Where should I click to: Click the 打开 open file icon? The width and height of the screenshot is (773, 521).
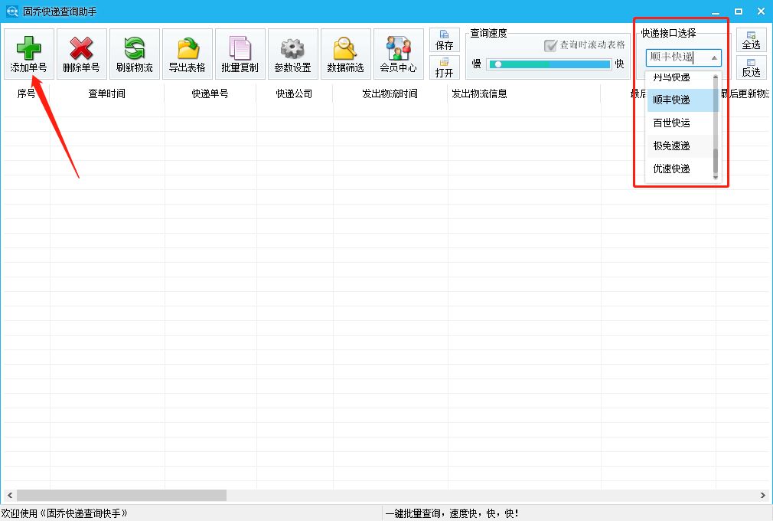pyautogui.click(x=444, y=69)
